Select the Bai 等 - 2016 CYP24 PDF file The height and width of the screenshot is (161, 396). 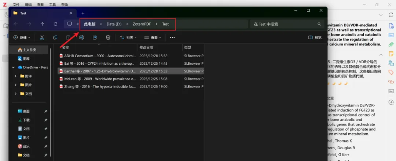pos(131,64)
